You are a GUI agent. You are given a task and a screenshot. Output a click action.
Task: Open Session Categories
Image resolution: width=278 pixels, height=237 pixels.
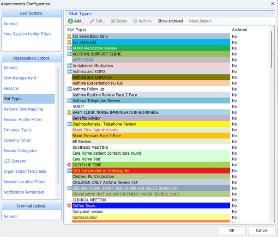[x=20, y=151]
